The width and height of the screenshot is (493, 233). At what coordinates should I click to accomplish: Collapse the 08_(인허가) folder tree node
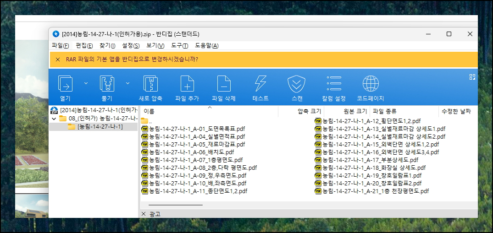54,119
